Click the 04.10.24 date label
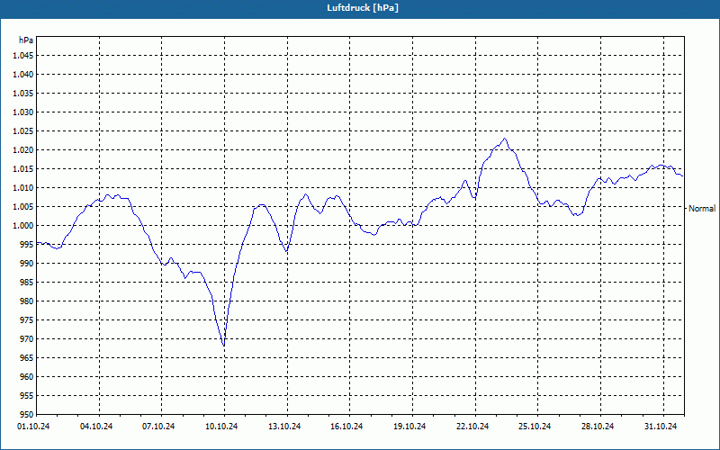 96,427
